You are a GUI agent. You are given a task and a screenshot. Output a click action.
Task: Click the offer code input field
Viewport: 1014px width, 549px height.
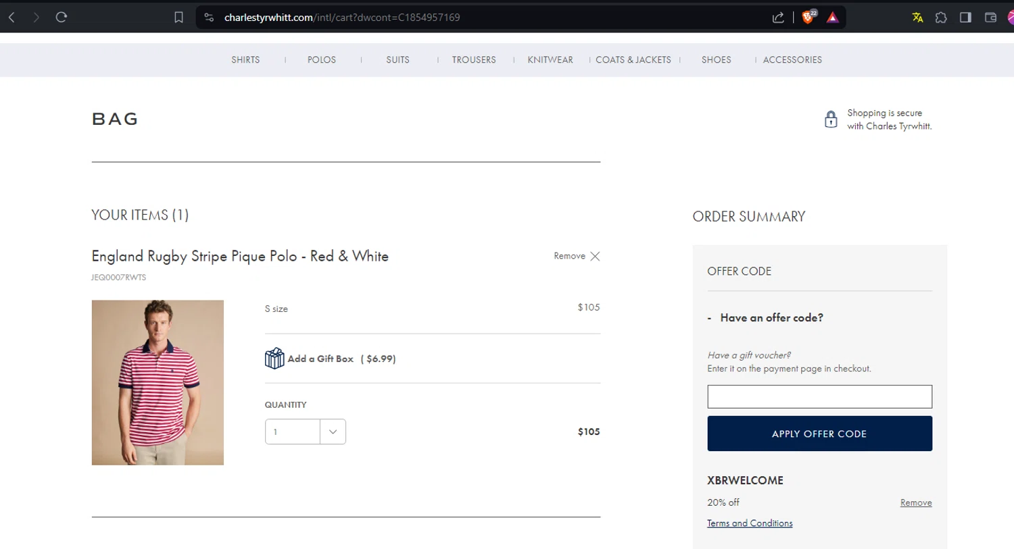click(819, 396)
